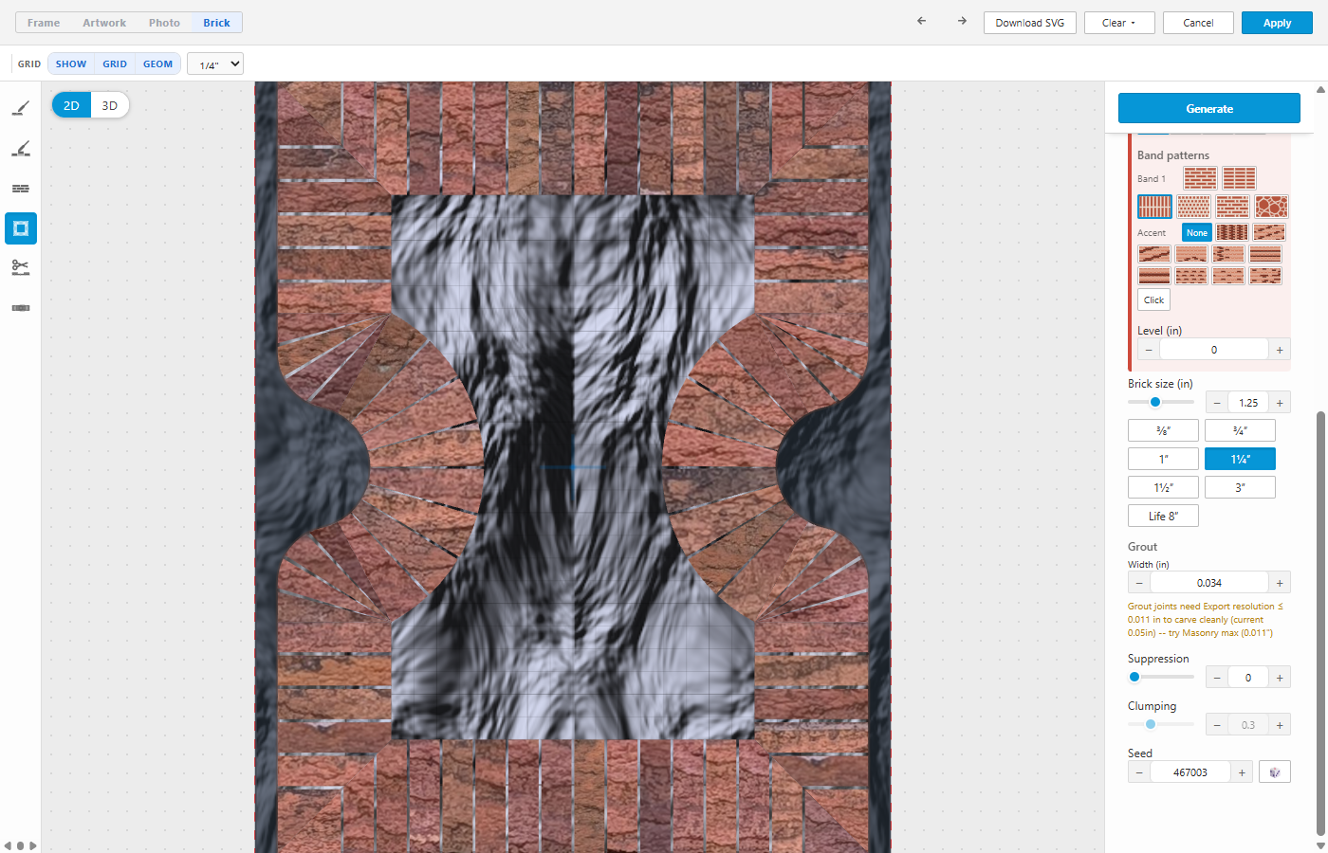The width and height of the screenshot is (1328, 853).
Task: Switch view to 3D
Action: (110, 105)
